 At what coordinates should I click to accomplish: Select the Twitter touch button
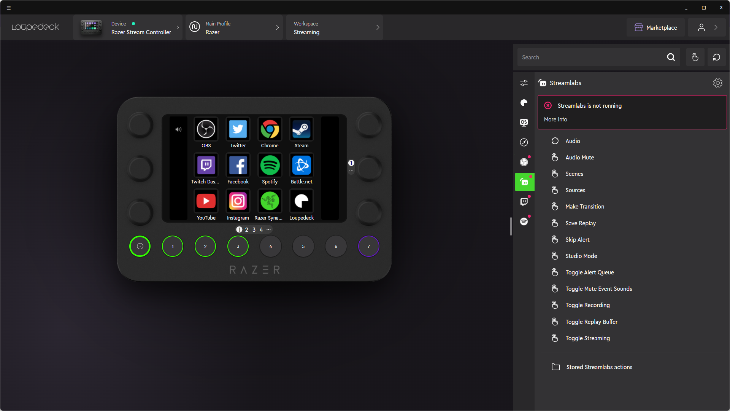click(238, 130)
